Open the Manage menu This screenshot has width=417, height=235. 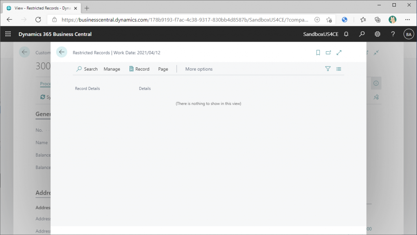(x=112, y=69)
